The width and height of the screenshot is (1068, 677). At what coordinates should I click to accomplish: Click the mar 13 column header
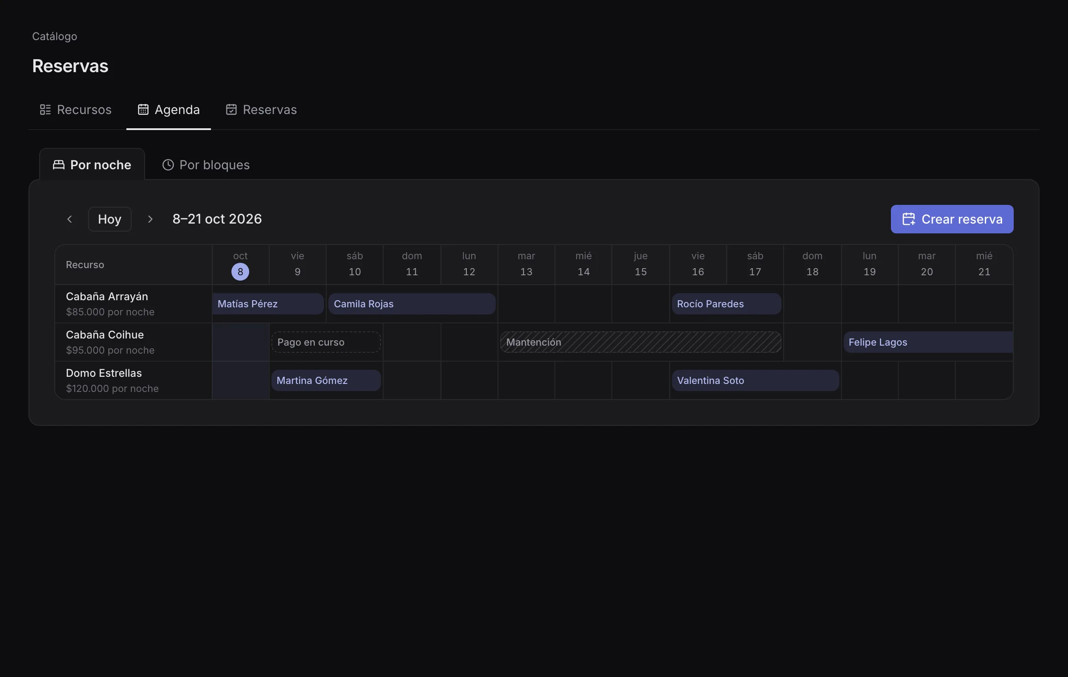(526, 265)
